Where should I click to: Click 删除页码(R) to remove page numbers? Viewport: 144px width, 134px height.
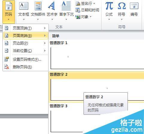point(25,67)
